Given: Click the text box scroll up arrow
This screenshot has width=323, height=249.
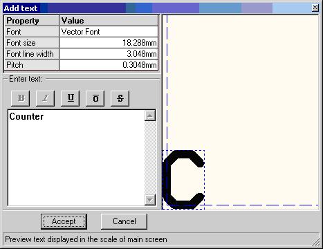Looking at the screenshot, I should point(150,116).
